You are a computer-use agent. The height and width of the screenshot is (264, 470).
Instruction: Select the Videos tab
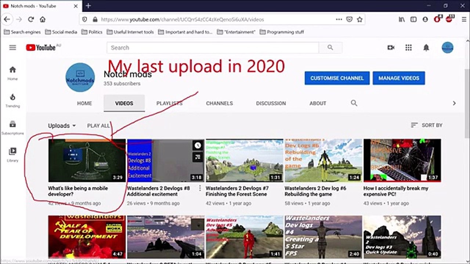124,103
